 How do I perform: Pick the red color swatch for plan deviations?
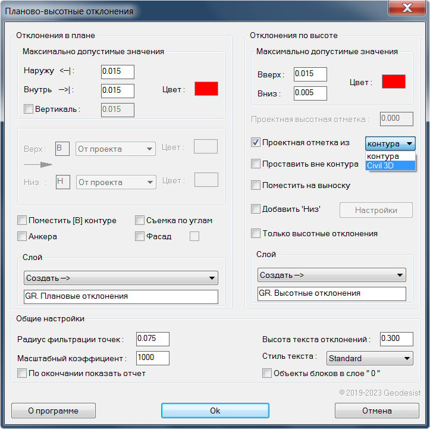[x=206, y=89]
